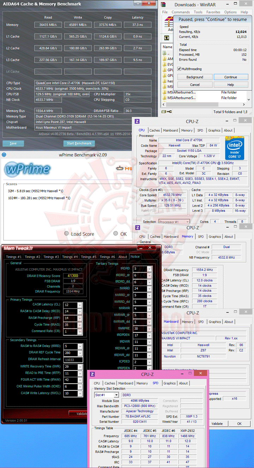This screenshot has height=468, width=254.
Task: Click Continue to resume WinRAR benchmark
Action: point(230,77)
